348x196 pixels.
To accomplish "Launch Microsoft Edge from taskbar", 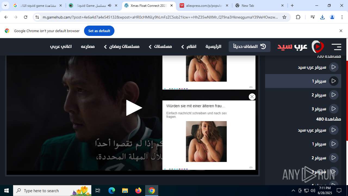I will click(112, 191).
